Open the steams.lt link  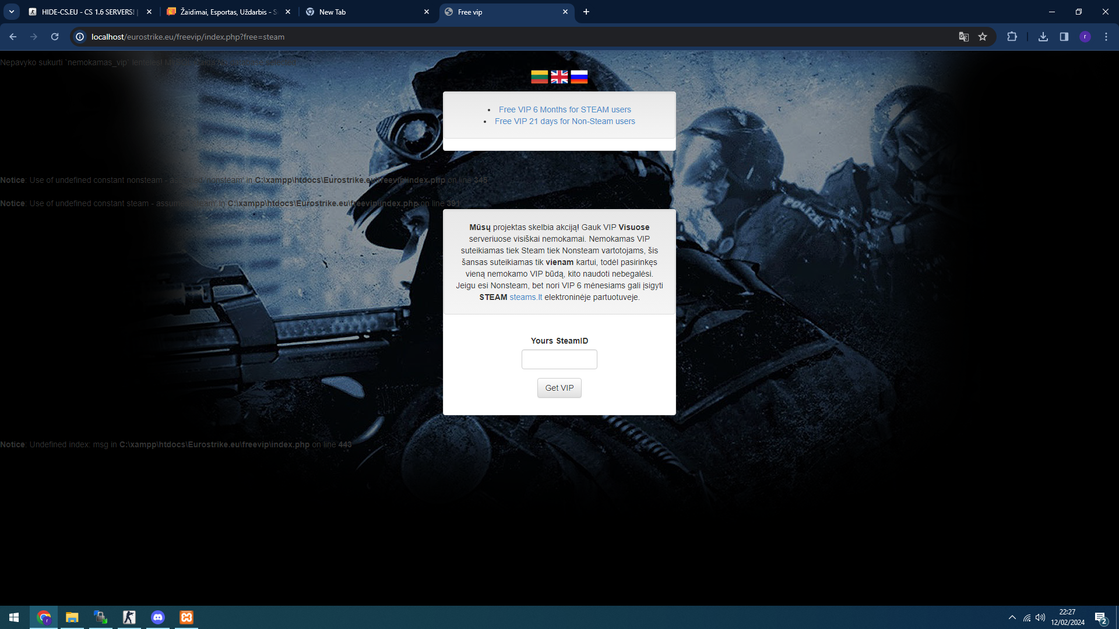525,297
